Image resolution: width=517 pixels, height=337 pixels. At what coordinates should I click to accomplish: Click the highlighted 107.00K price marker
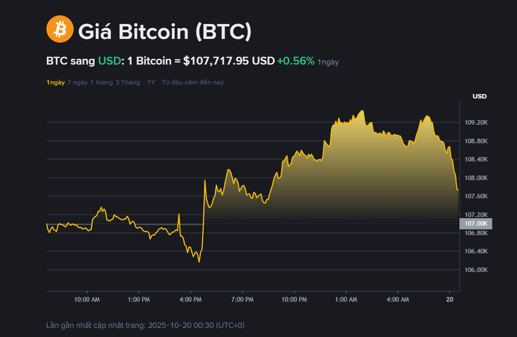(476, 224)
